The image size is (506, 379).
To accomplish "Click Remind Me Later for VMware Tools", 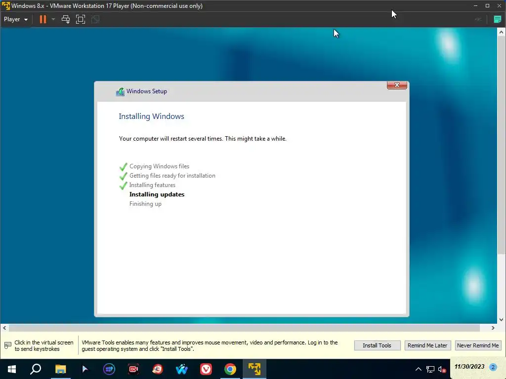I will 427,345.
